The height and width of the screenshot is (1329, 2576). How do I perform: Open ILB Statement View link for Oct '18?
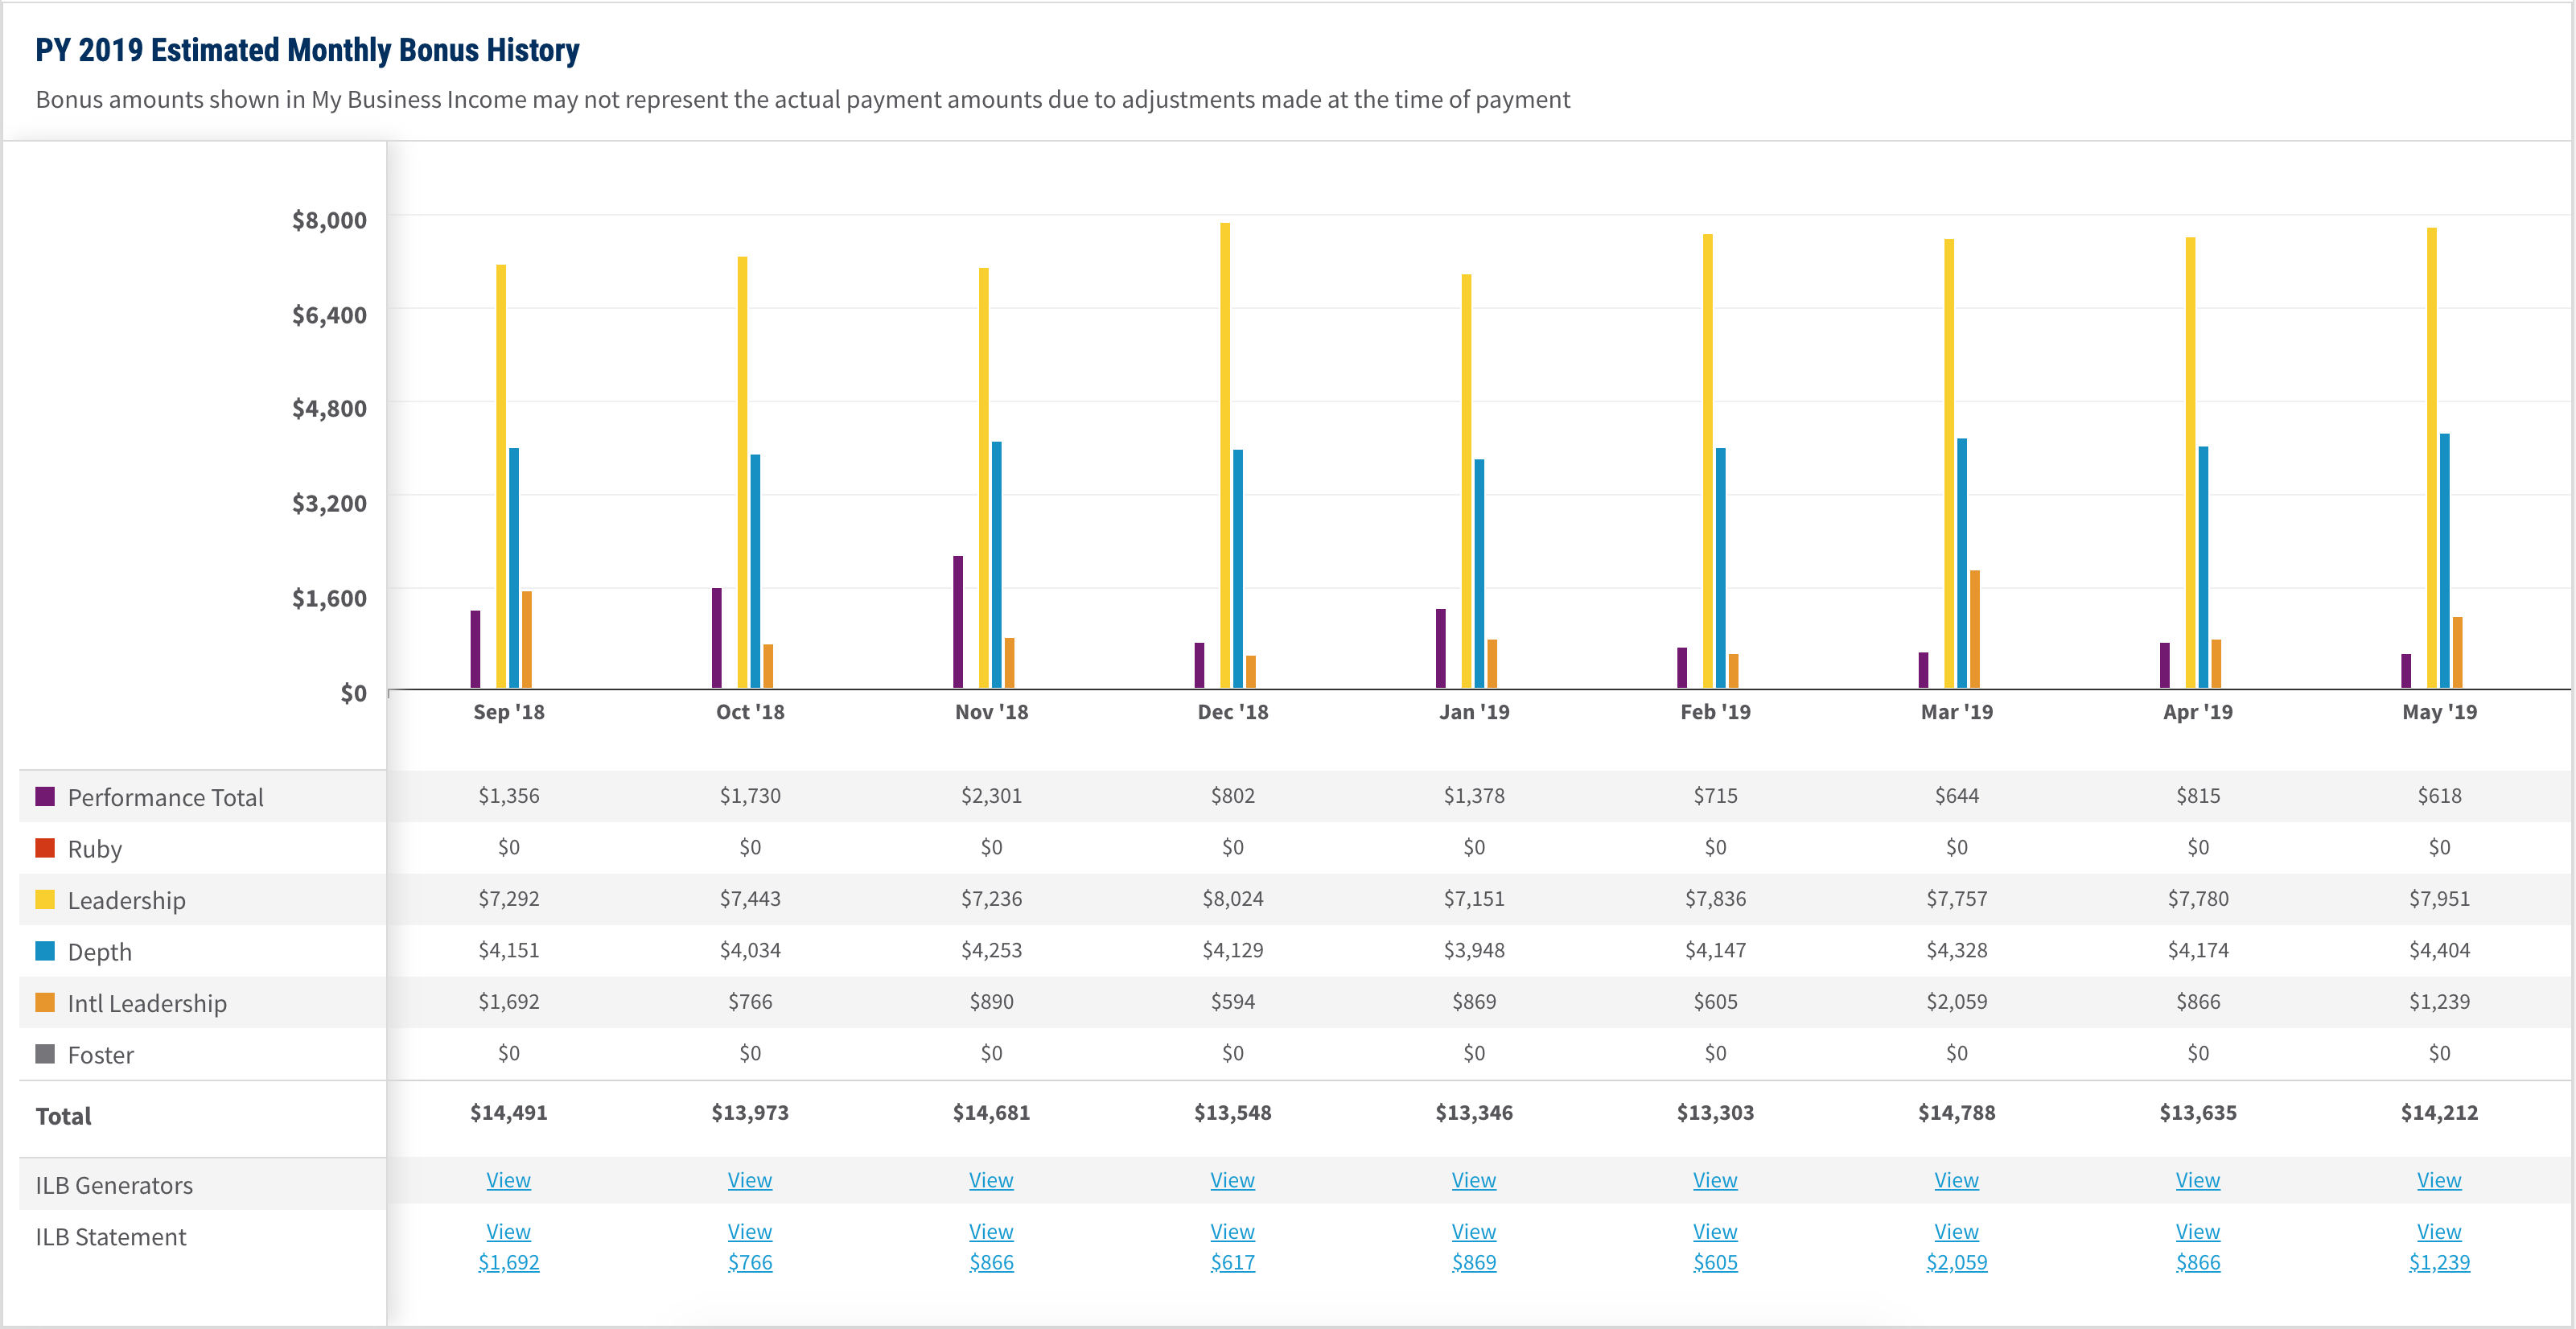(x=749, y=1232)
